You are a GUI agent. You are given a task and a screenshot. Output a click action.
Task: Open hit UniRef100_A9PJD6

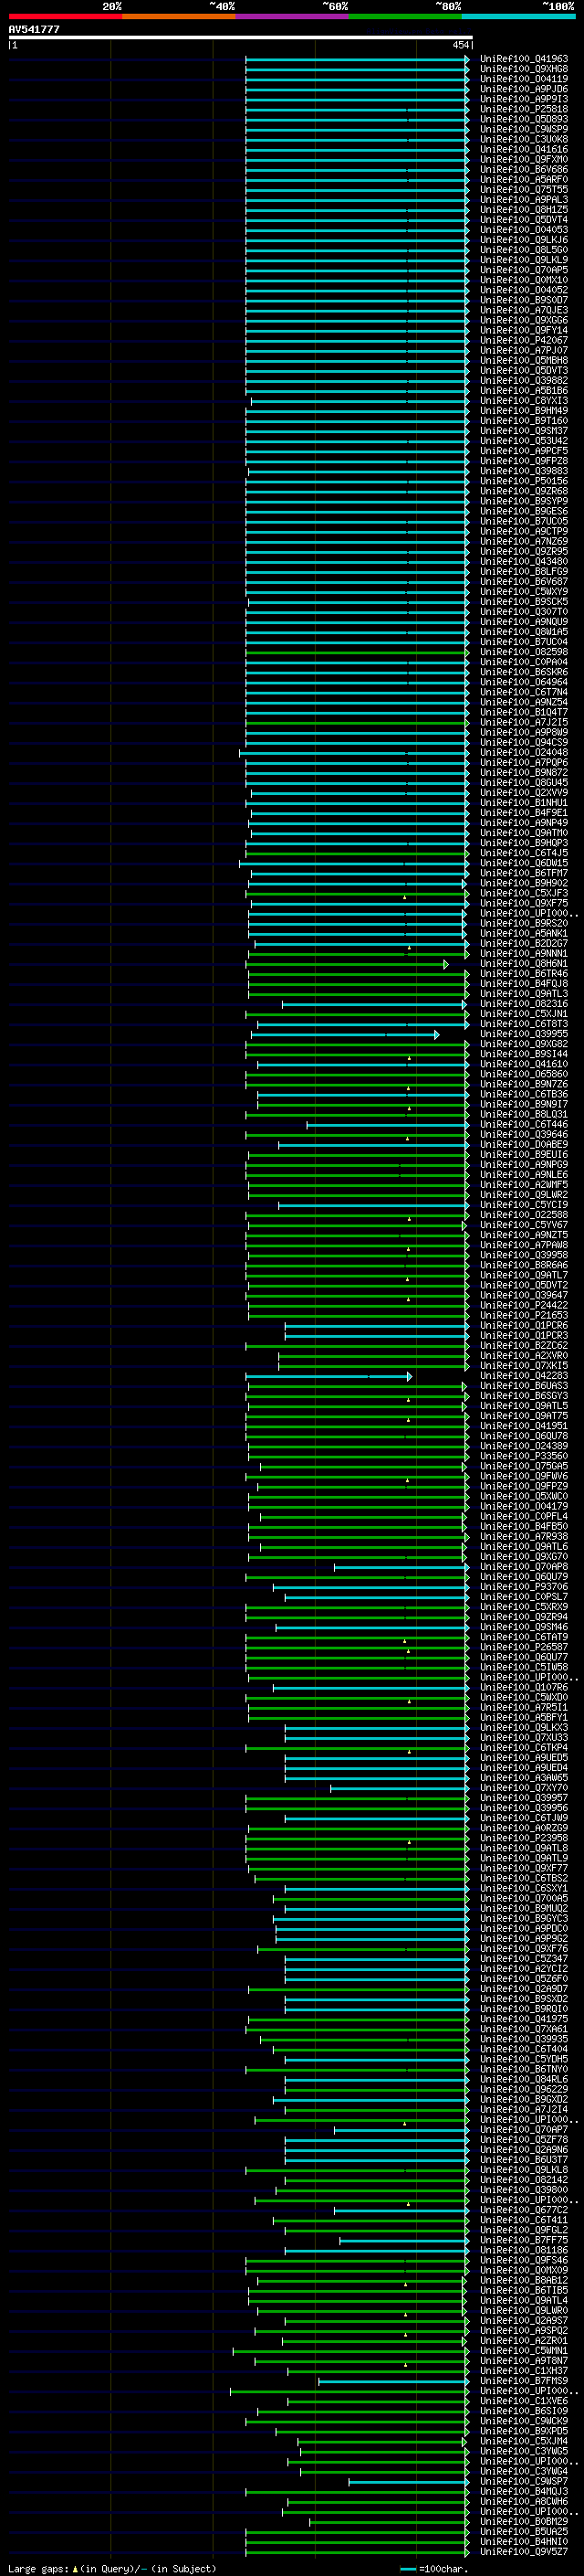point(523,89)
